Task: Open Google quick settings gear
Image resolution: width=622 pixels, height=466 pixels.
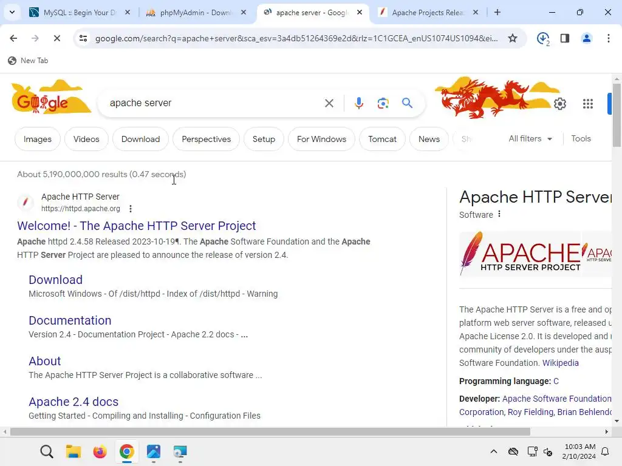Action: [x=559, y=104]
